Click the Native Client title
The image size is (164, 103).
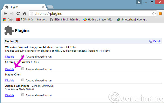13,75
